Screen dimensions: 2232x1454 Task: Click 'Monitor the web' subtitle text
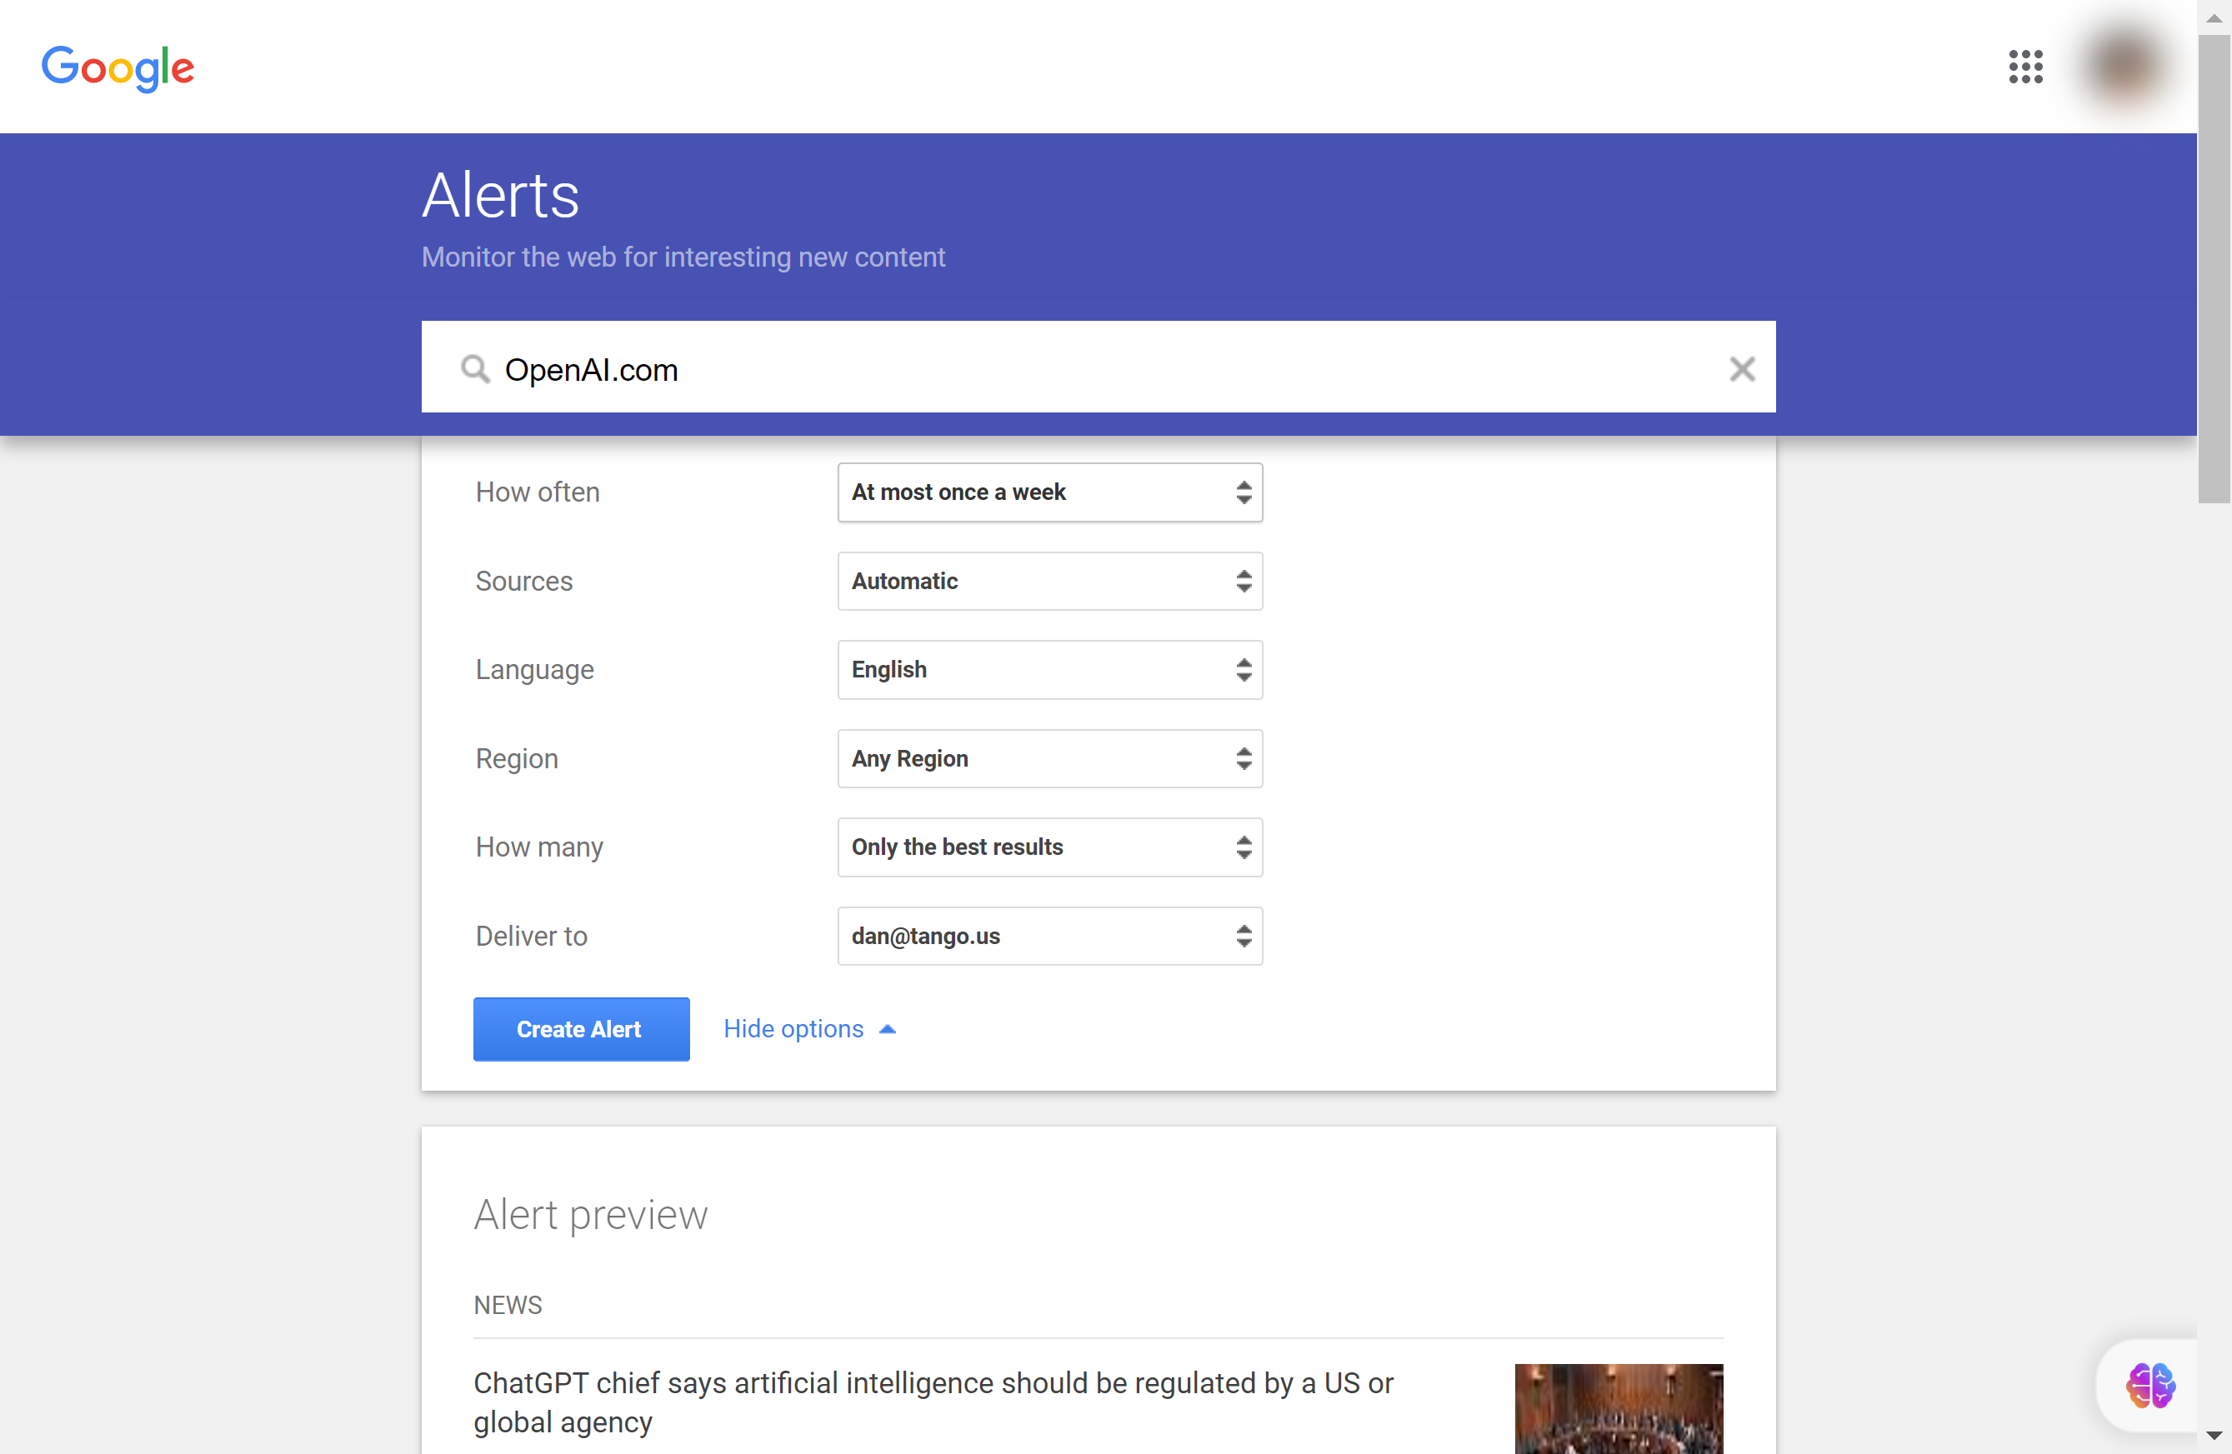pyautogui.click(x=683, y=257)
